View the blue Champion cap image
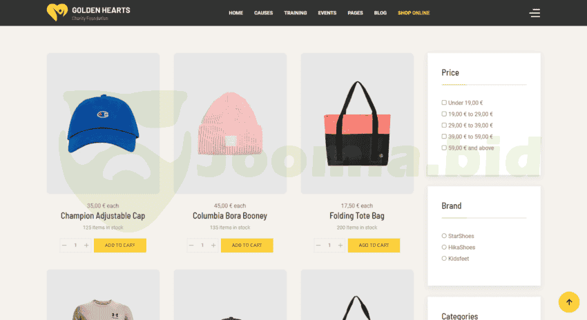The height and width of the screenshot is (320, 587). pyautogui.click(x=104, y=123)
